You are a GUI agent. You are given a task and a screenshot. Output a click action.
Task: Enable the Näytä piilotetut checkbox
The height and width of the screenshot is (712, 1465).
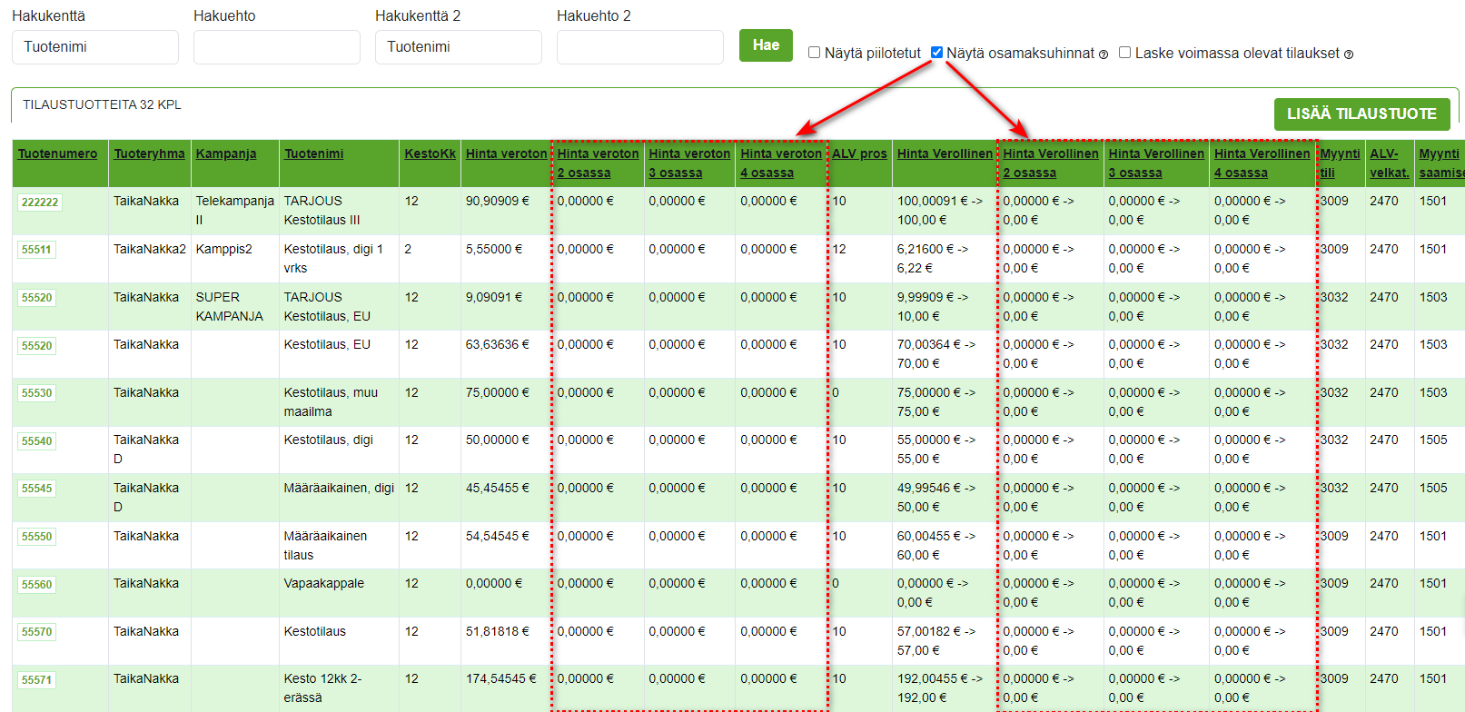[x=815, y=53]
